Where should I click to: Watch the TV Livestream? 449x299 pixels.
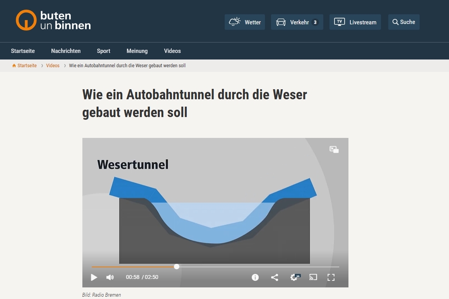coord(355,22)
